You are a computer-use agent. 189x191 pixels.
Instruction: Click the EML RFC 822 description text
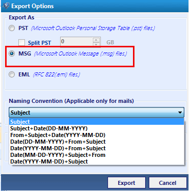(57, 74)
